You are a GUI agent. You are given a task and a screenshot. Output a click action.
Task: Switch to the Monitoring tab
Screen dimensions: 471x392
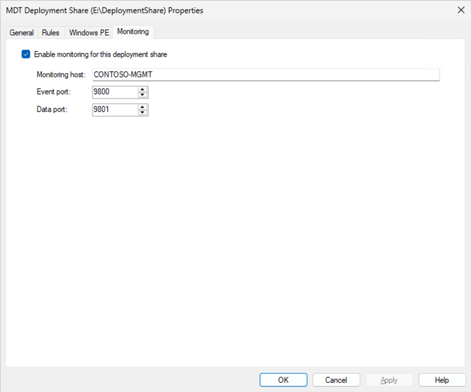tap(133, 32)
